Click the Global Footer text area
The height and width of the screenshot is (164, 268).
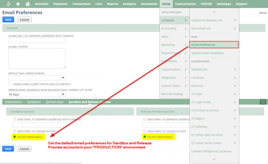37,58
